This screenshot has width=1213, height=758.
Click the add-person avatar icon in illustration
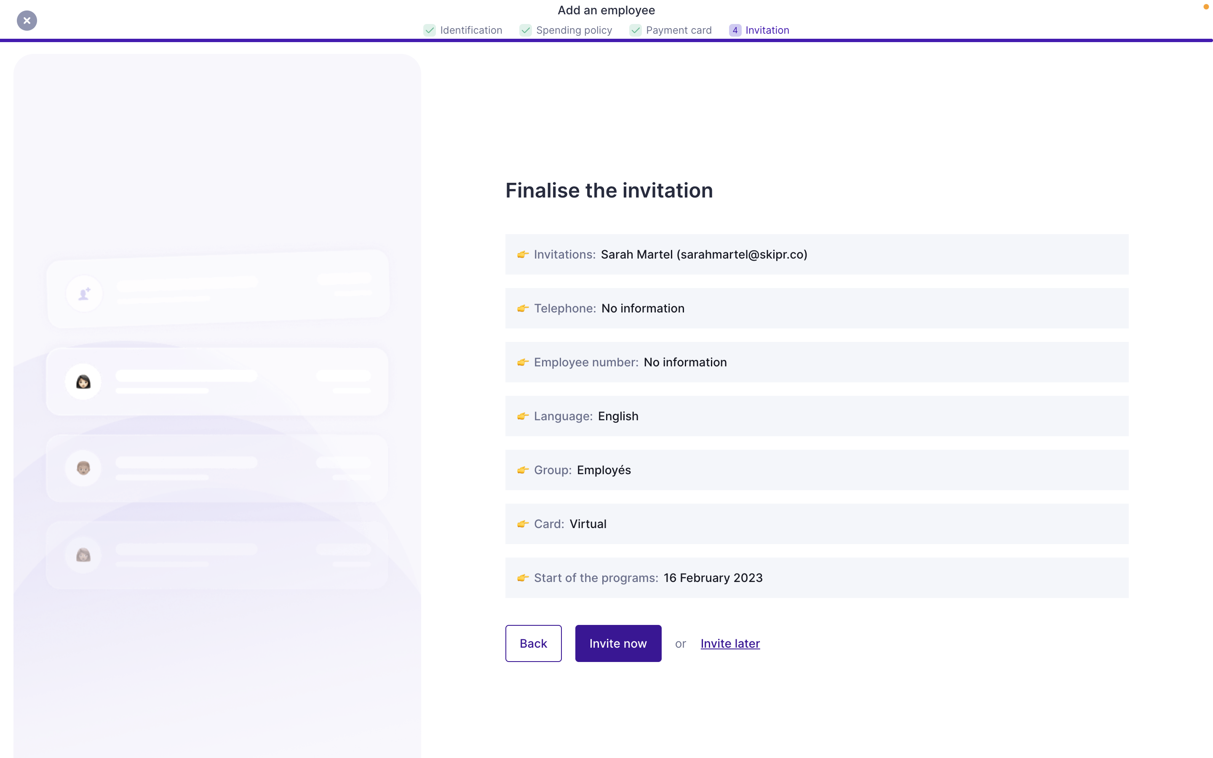pos(84,294)
